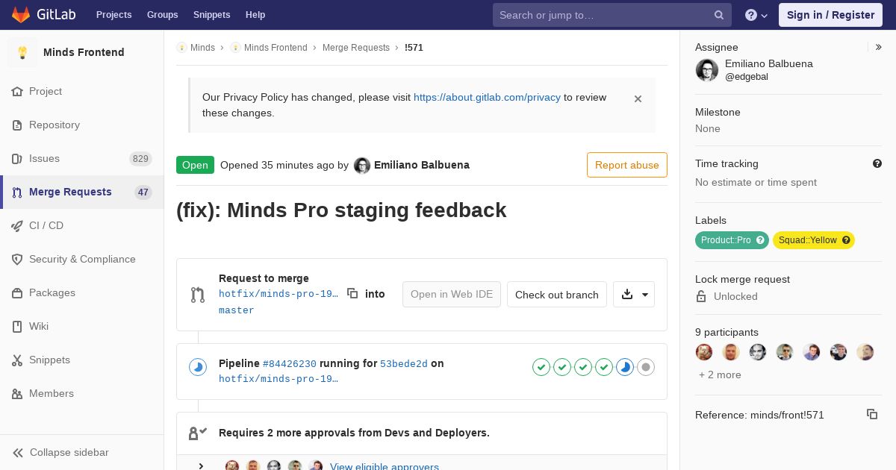Collapse sidebar using the double-chevron
896x470 pixels.
tap(18, 452)
